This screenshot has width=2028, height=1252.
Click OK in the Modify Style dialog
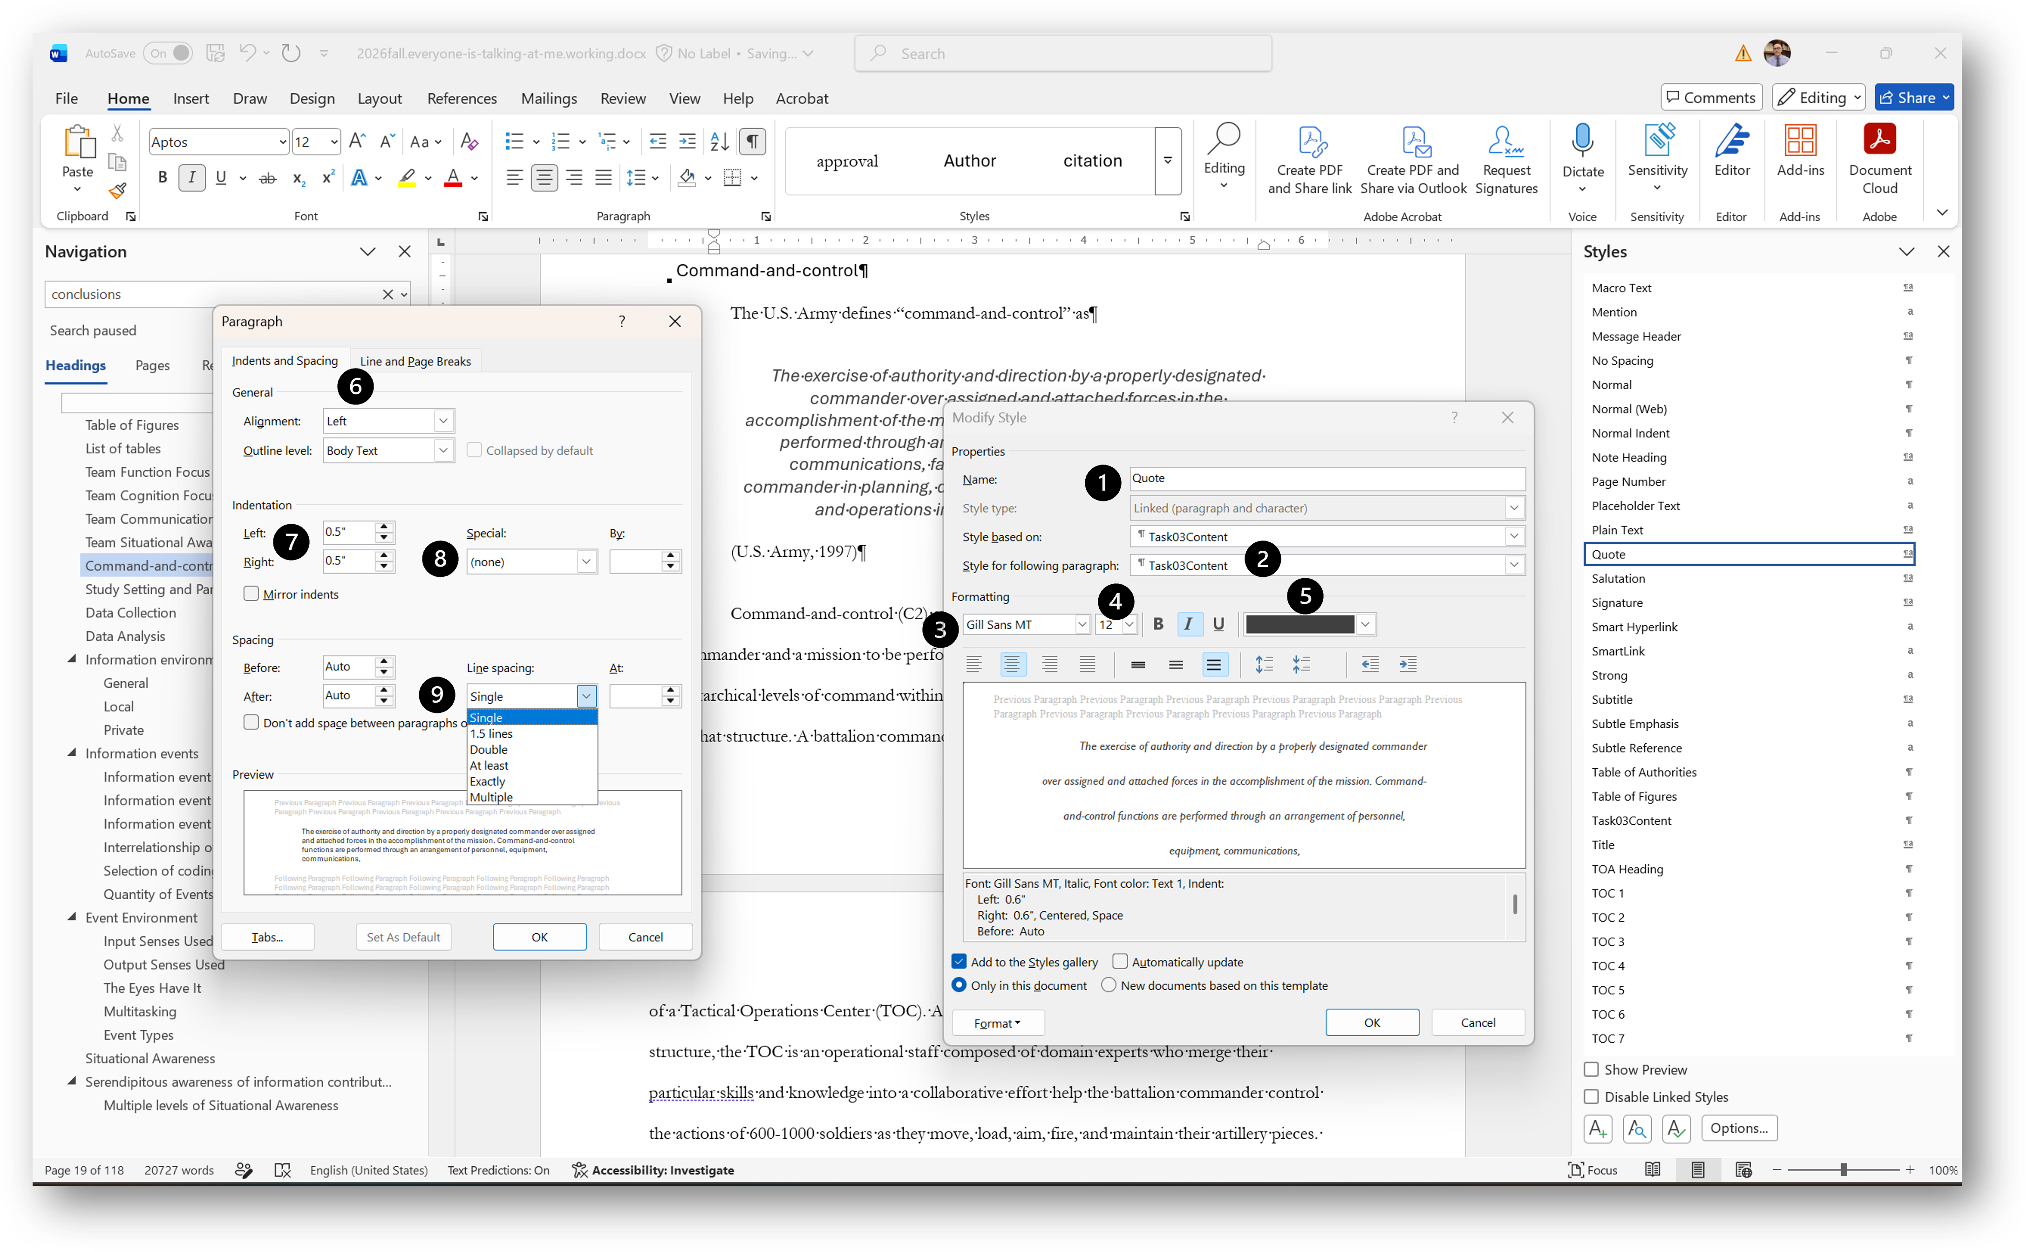[1372, 1023]
